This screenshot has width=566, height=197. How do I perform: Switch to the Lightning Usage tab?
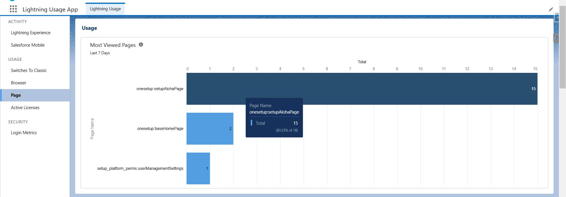[x=105, y=9]
